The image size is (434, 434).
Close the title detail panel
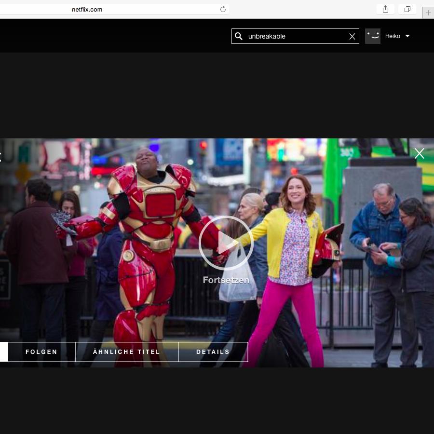pos(419,153)
